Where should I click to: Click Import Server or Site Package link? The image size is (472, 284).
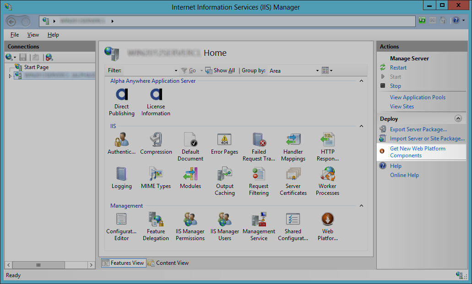coord(427,139)
